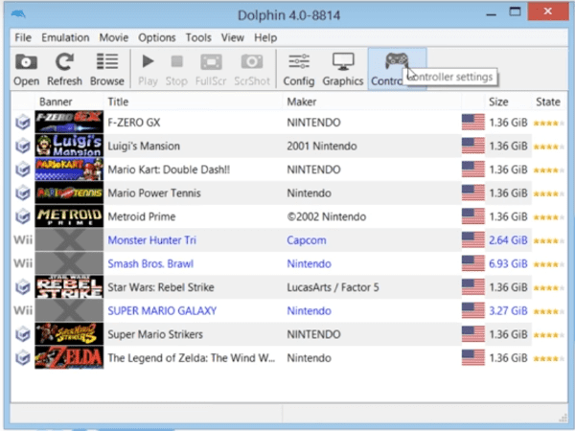Open the Help menu
575x431 pixels.
pos(265,37)
